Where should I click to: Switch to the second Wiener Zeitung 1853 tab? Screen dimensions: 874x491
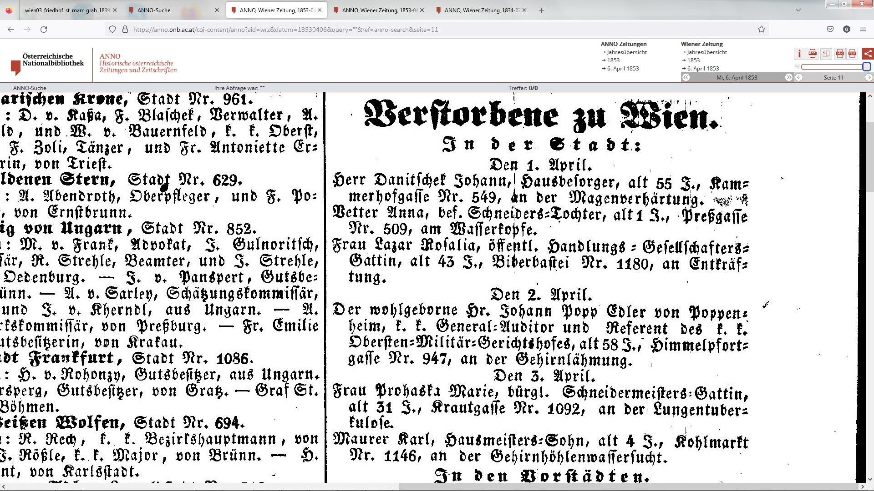click(x=378, y=10)
